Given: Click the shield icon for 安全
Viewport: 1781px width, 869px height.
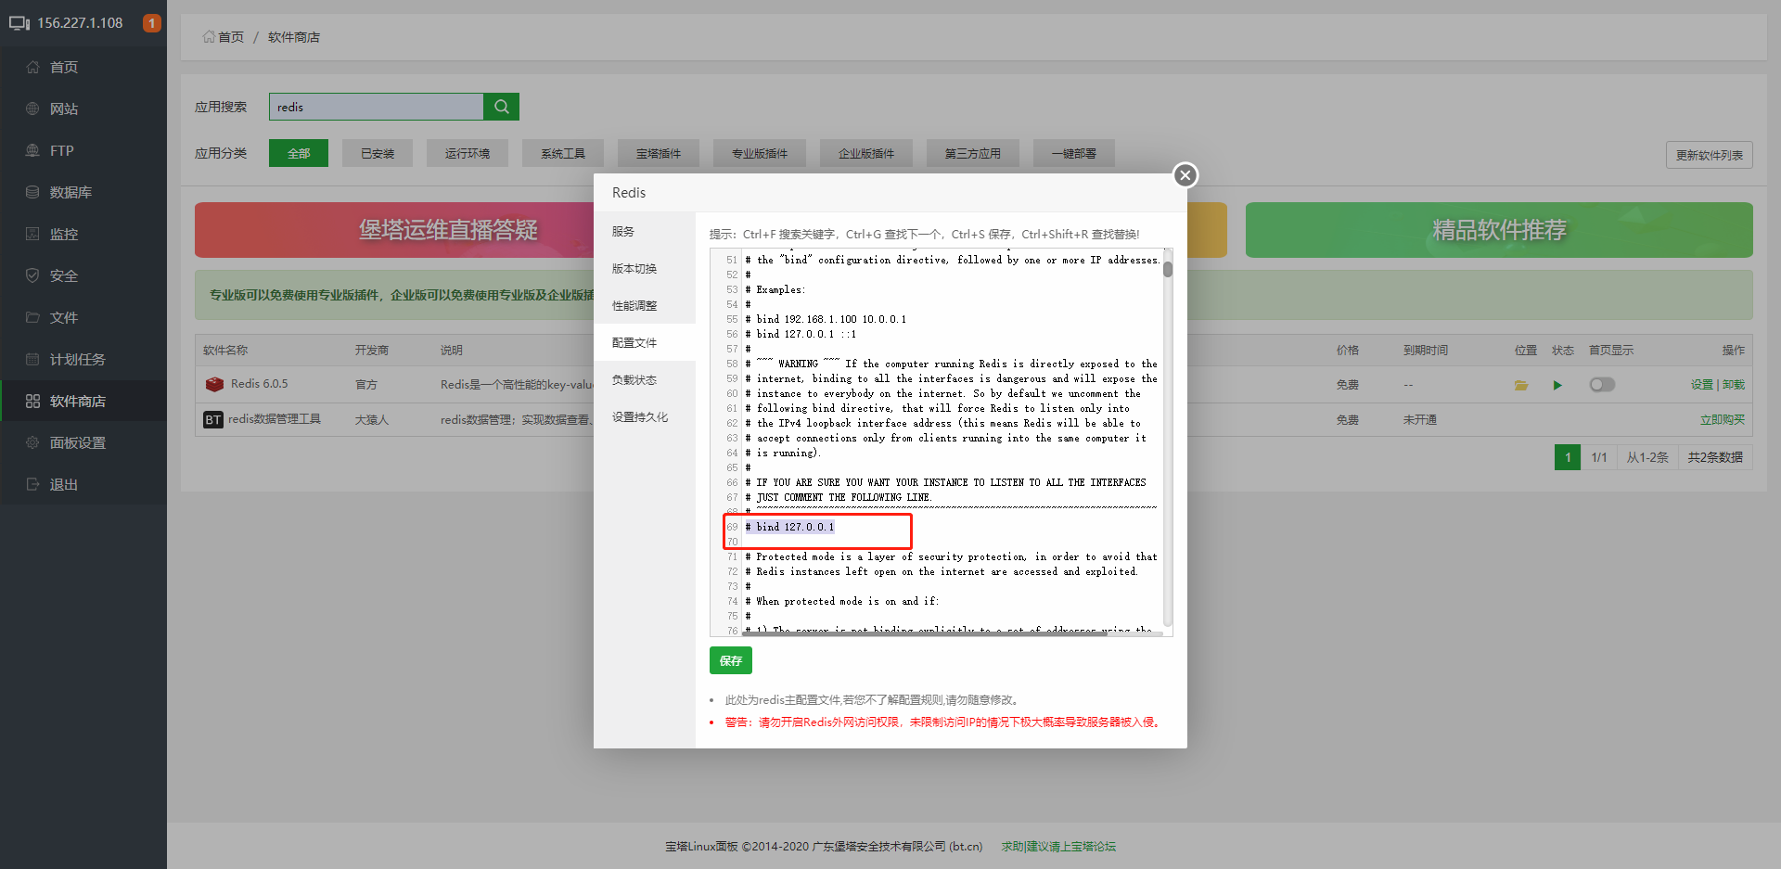Looking at the screenshot, I should 32,275.
